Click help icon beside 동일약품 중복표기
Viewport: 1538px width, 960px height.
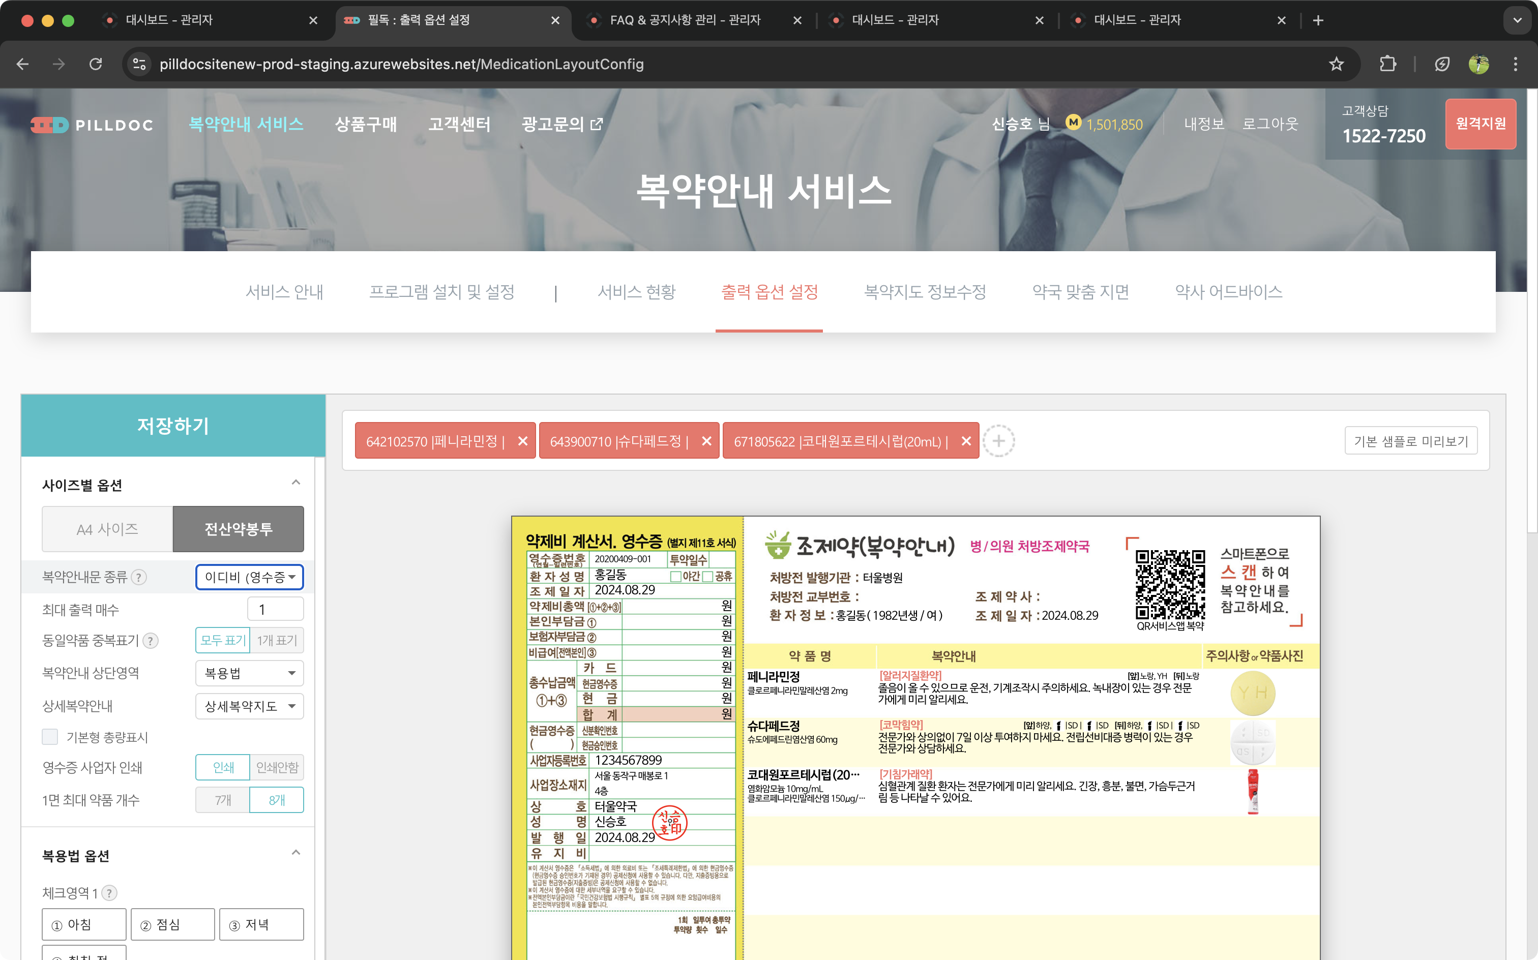(x=151, y=641)
